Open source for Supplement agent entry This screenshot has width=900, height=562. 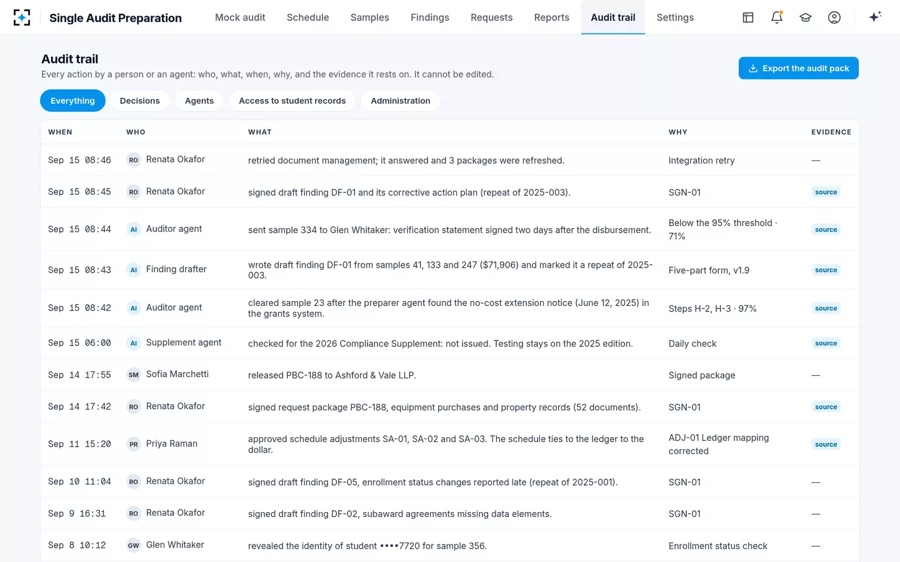(826, 343)
